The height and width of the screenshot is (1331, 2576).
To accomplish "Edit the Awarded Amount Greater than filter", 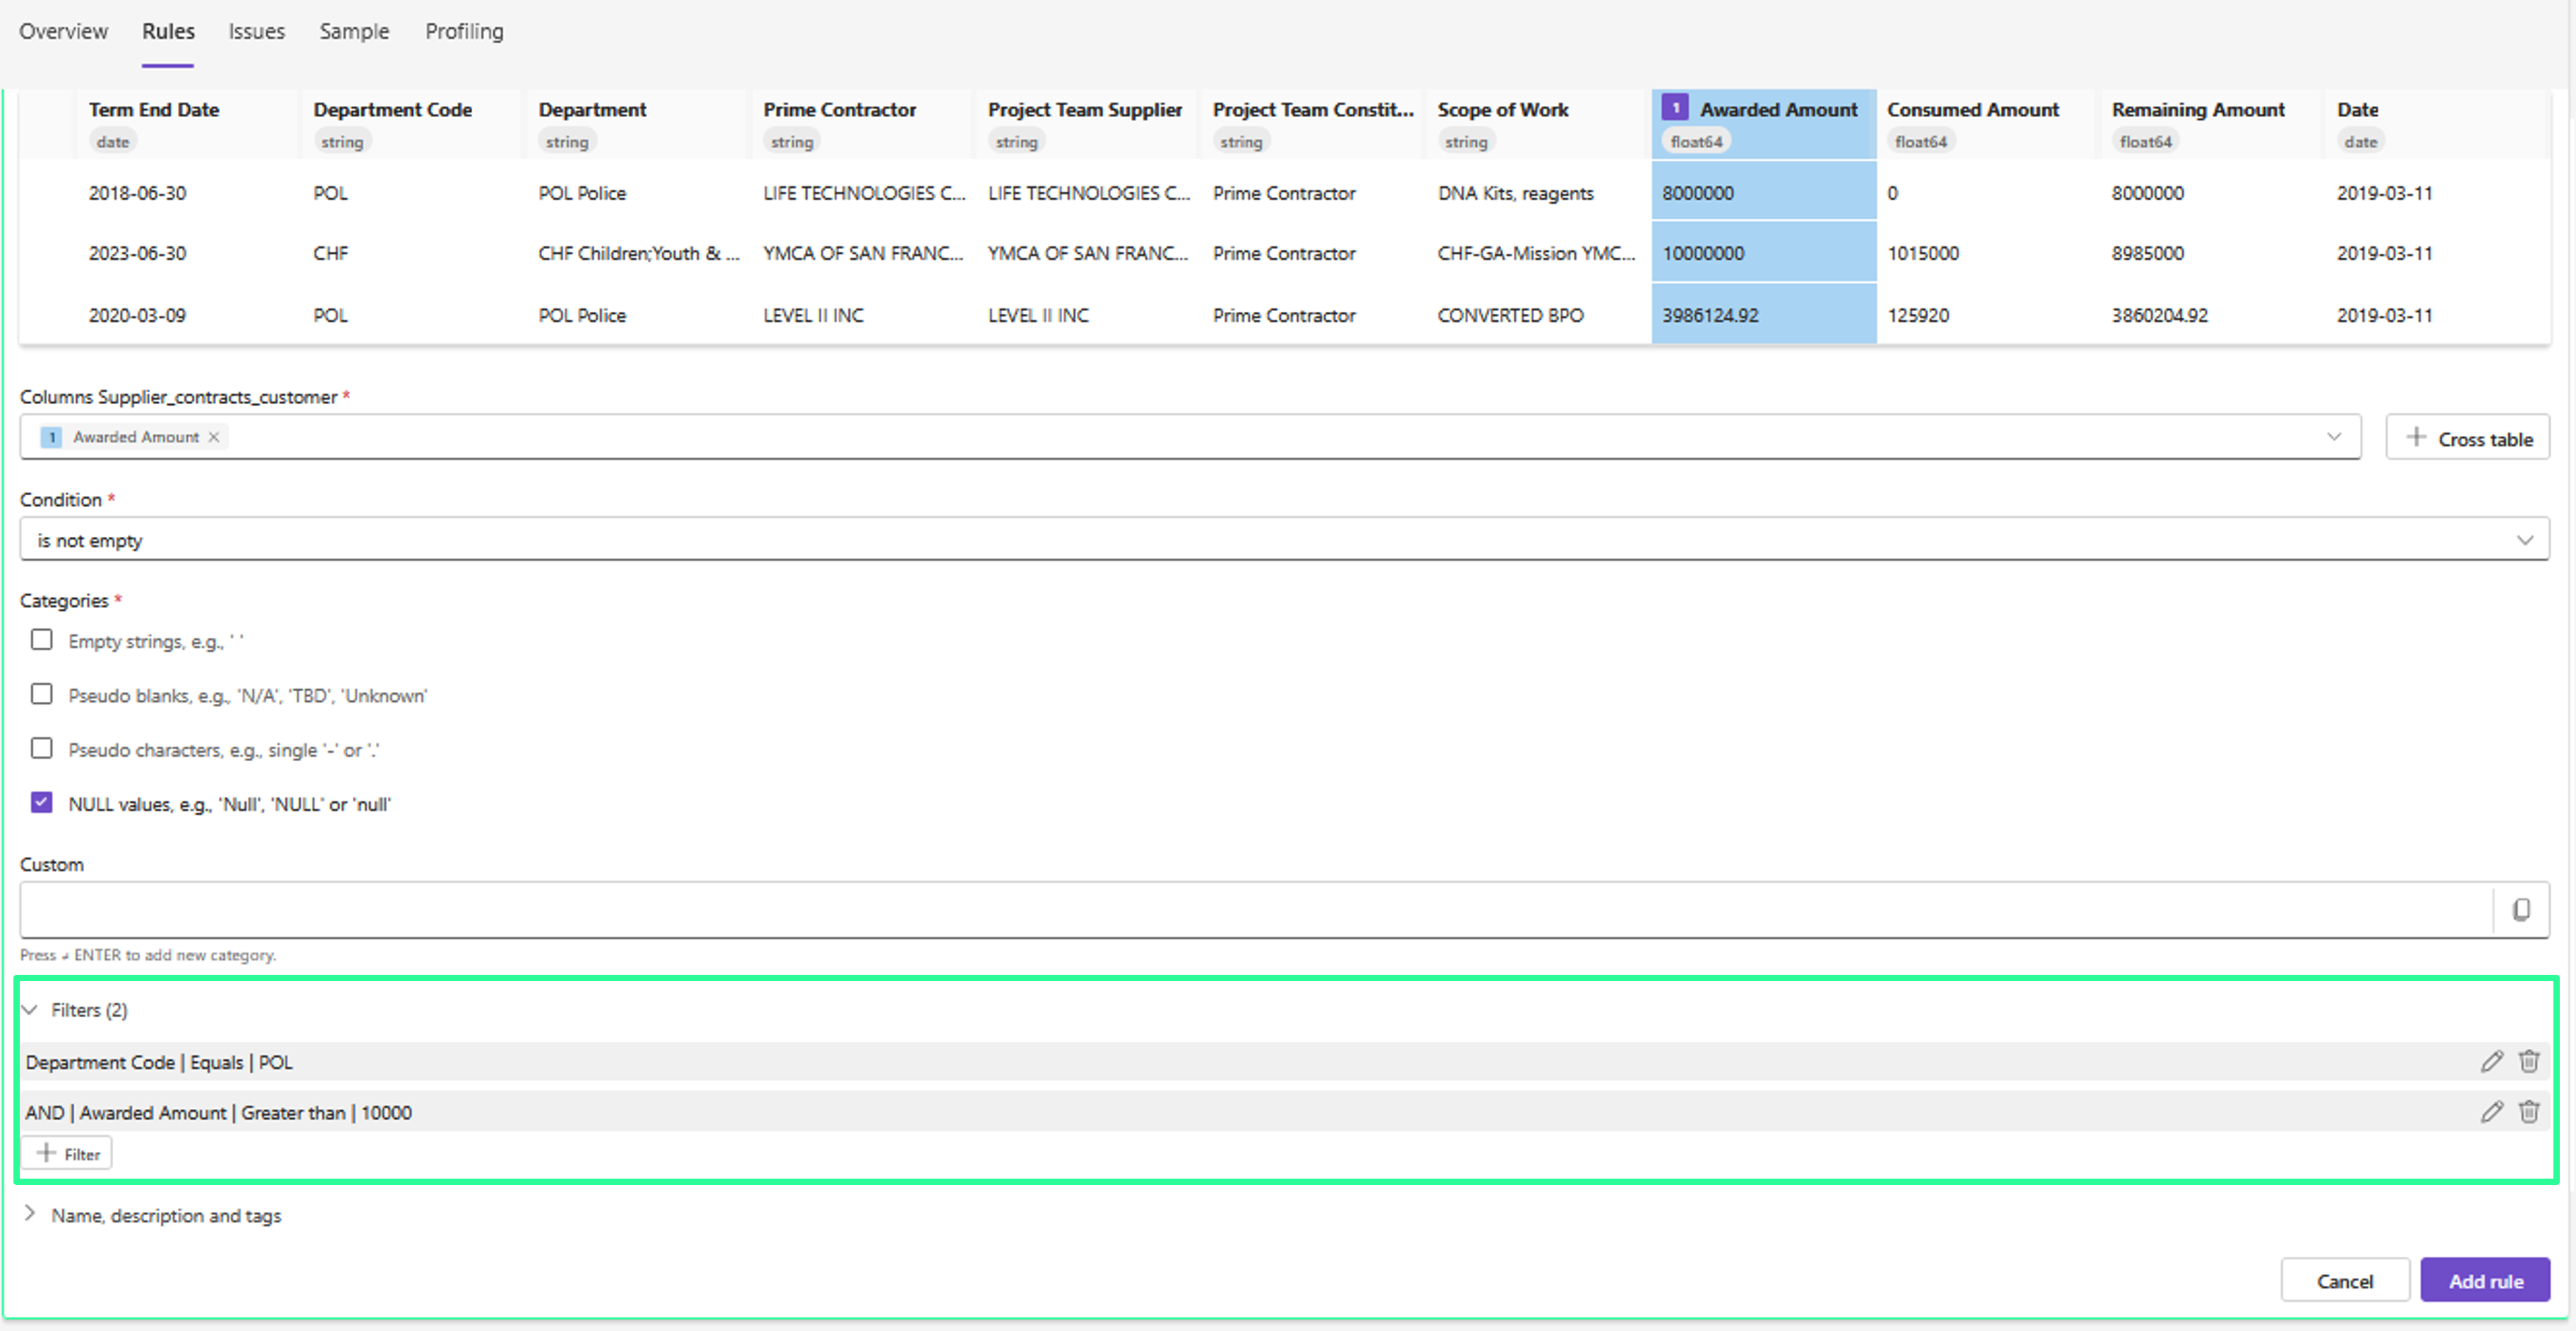I will click(2491, 1111).
